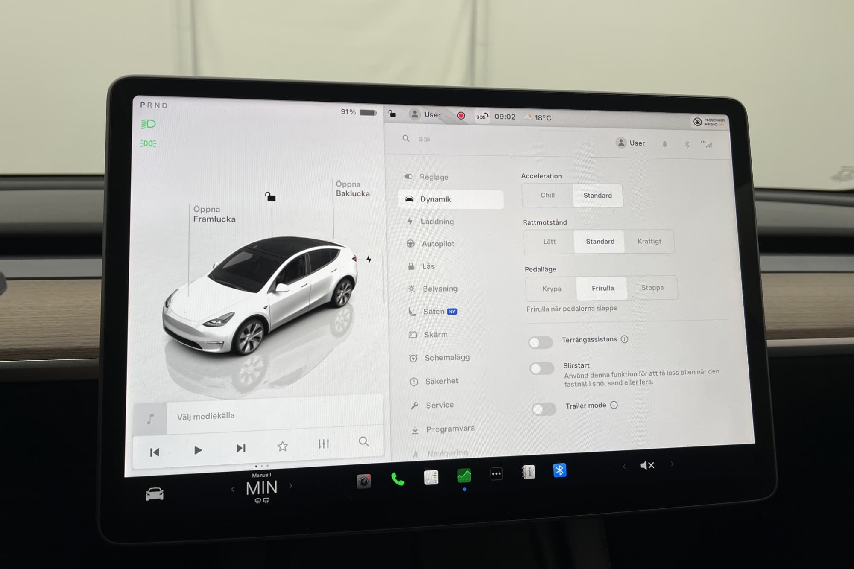This screenshot has height=569, width=854.
Task: Open the all apps three-dots launcher
Action: point(496,474)
